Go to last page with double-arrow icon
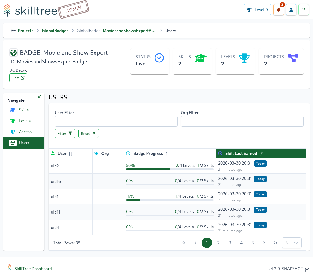Screen dimensions: 313x278 276,243
